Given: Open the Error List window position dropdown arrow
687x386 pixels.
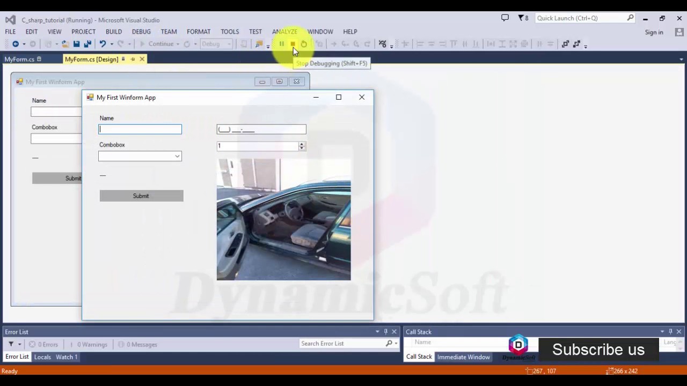Looking at the screenshot, I should [x=377, y=332].
